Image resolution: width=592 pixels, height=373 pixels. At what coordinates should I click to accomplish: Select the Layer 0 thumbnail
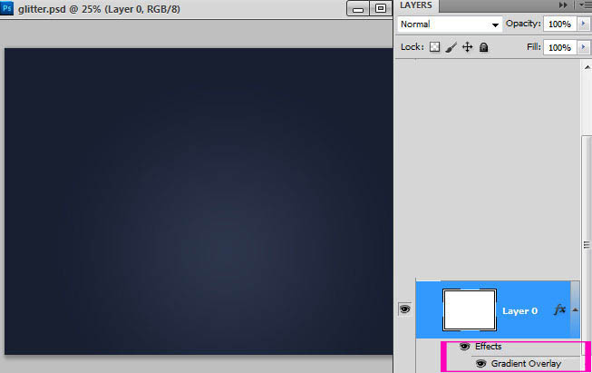click(470, 309)
